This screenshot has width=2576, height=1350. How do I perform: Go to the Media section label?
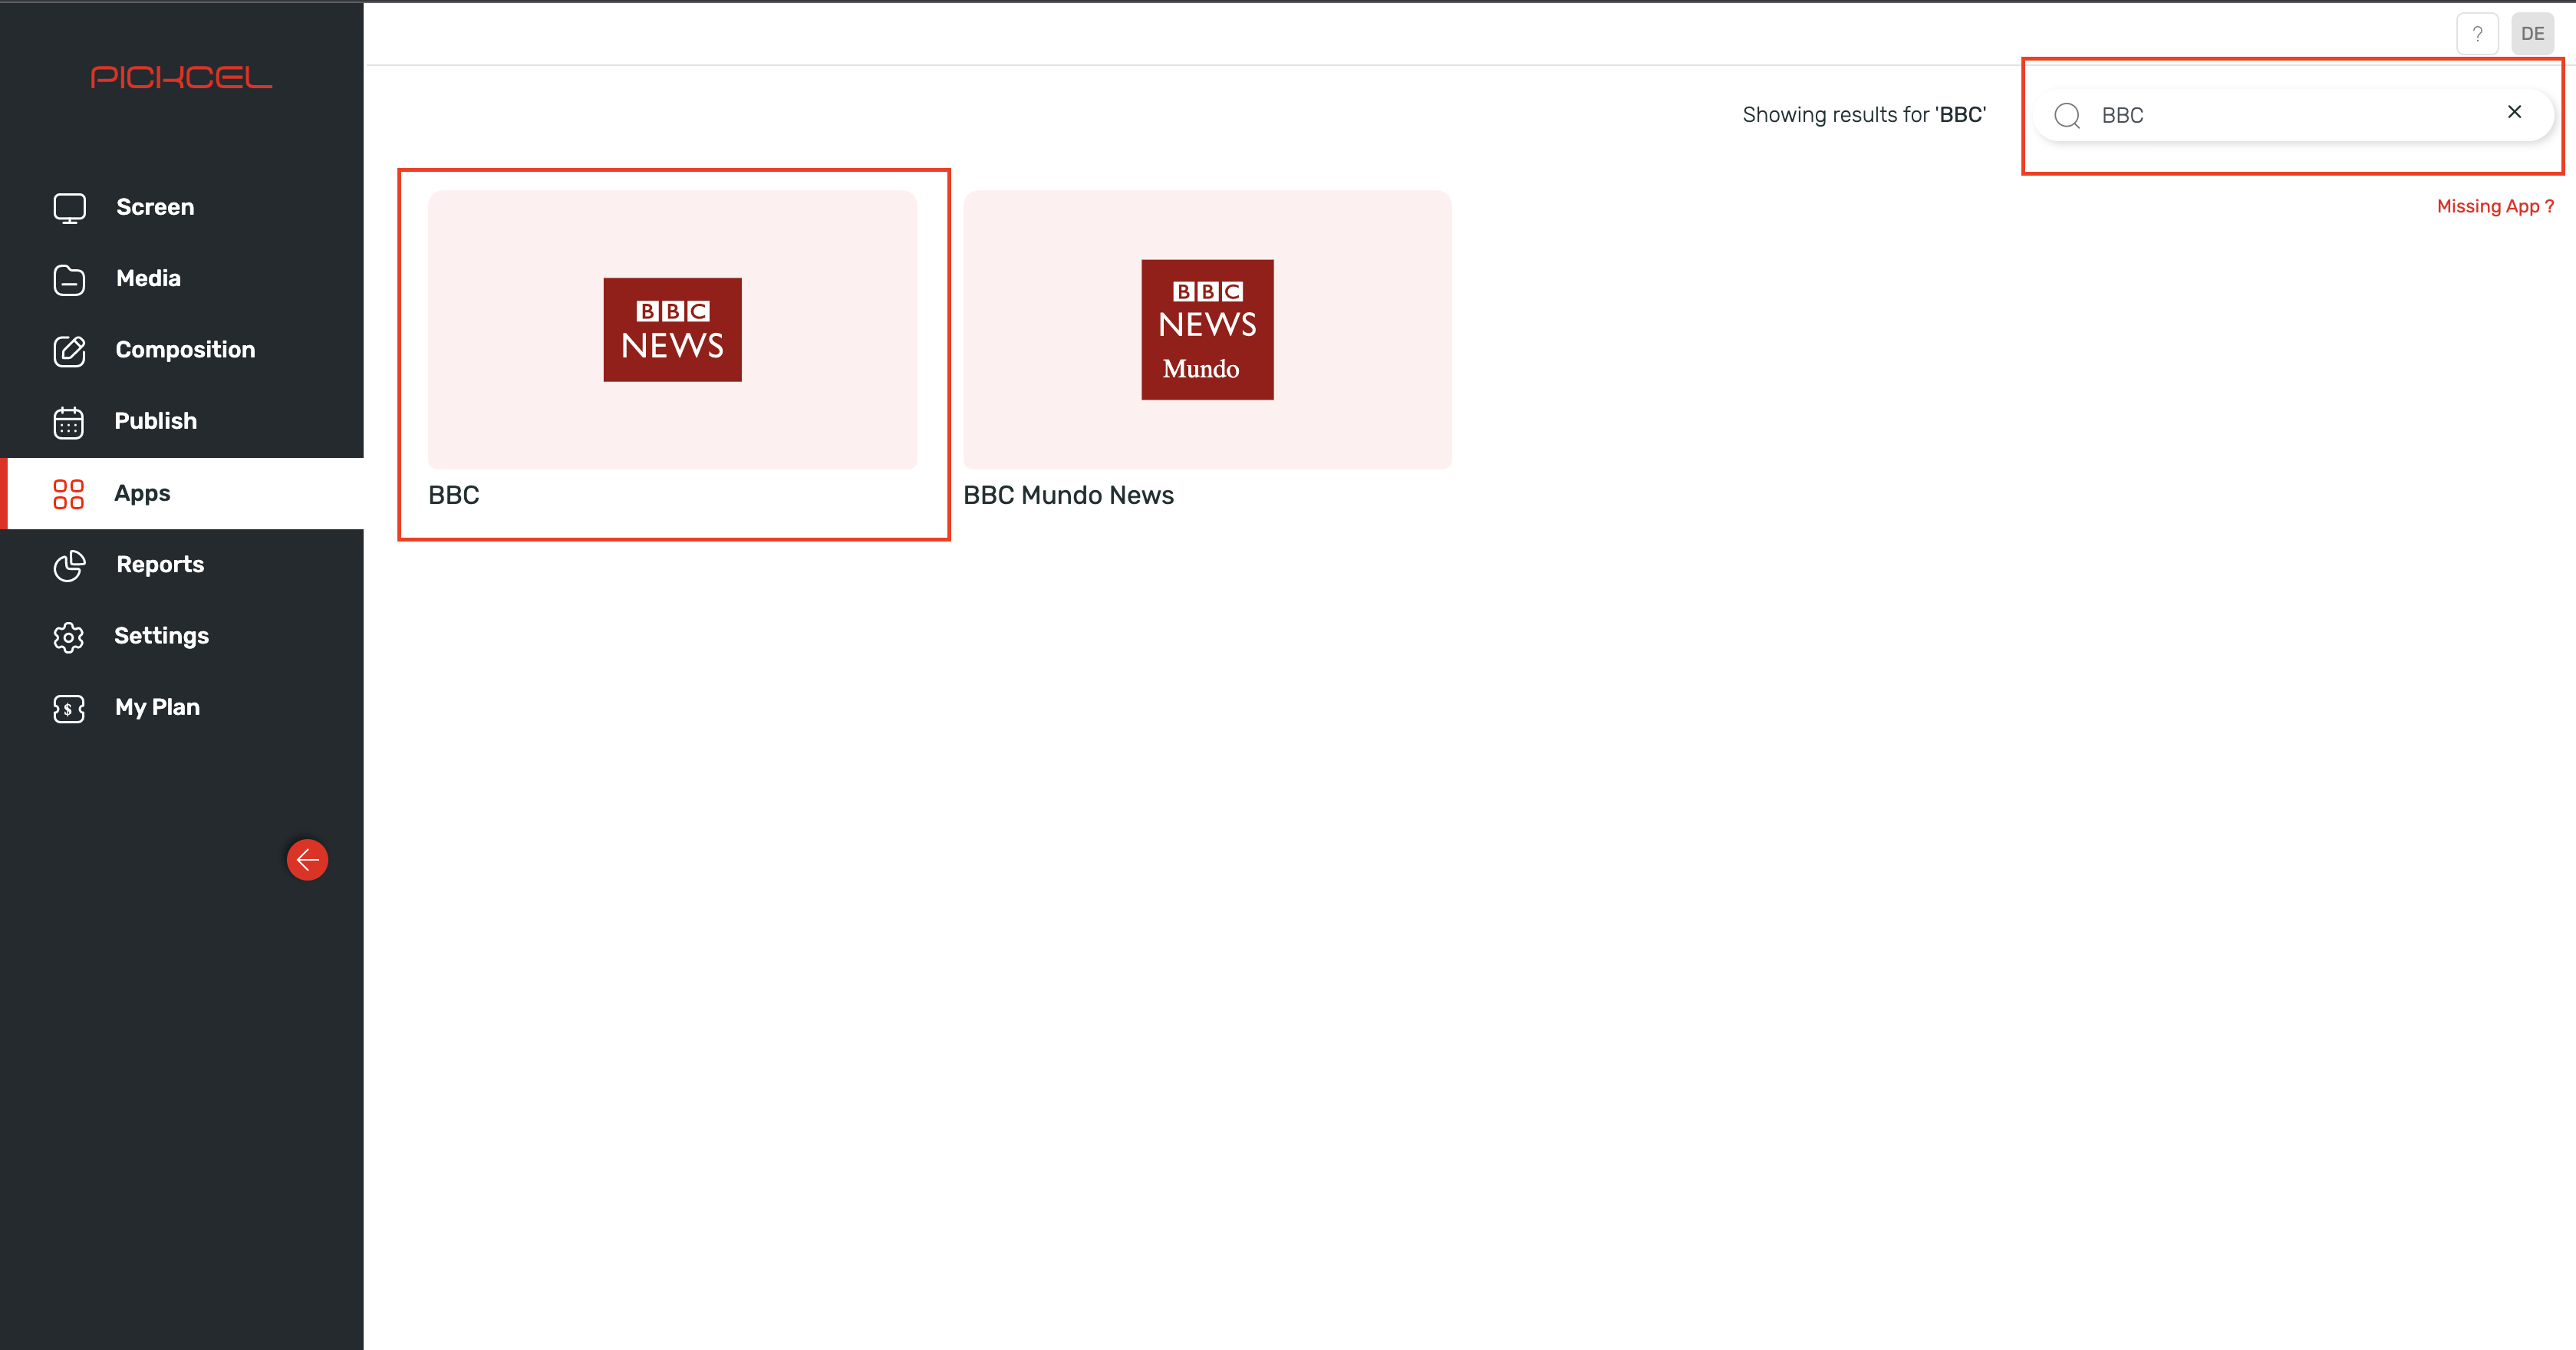pyautogui.click(x=148, y=278)
